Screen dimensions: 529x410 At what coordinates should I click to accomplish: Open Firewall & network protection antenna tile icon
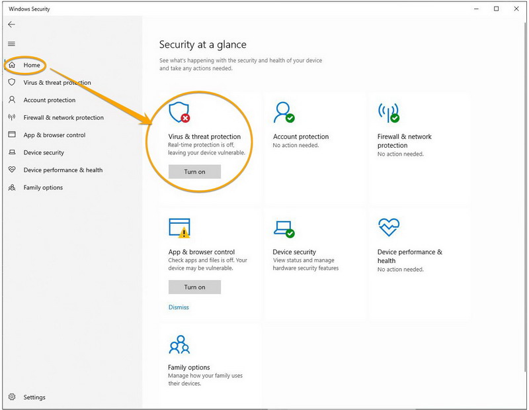tap(389, 112)
